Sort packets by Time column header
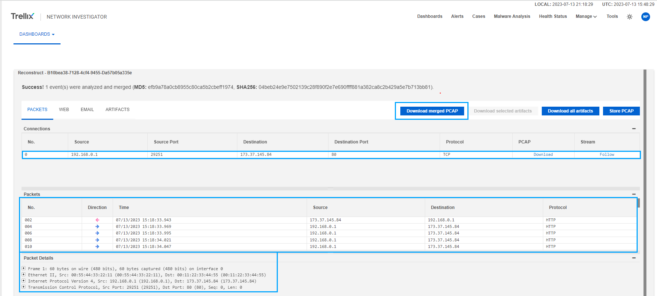657x296 pixels. coord(124,208)
